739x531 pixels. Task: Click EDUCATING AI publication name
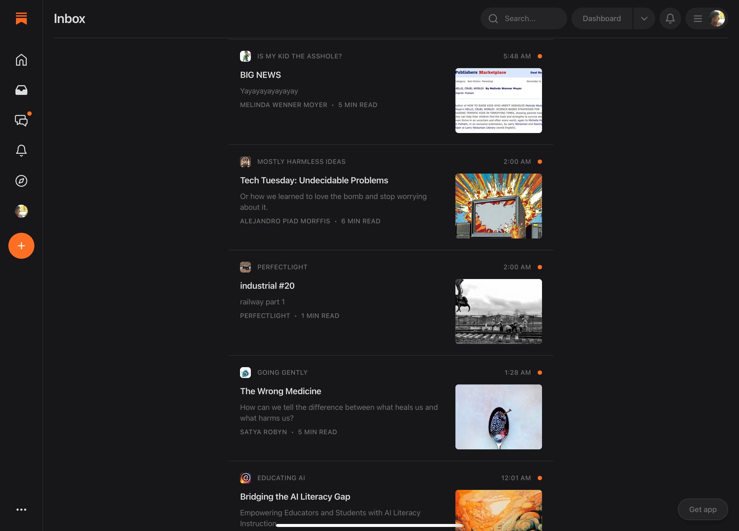281,478
